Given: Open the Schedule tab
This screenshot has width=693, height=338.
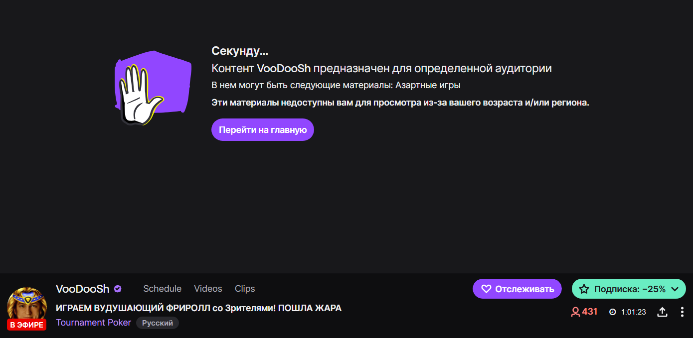Looking at the screenshot, I should point(162,289).
